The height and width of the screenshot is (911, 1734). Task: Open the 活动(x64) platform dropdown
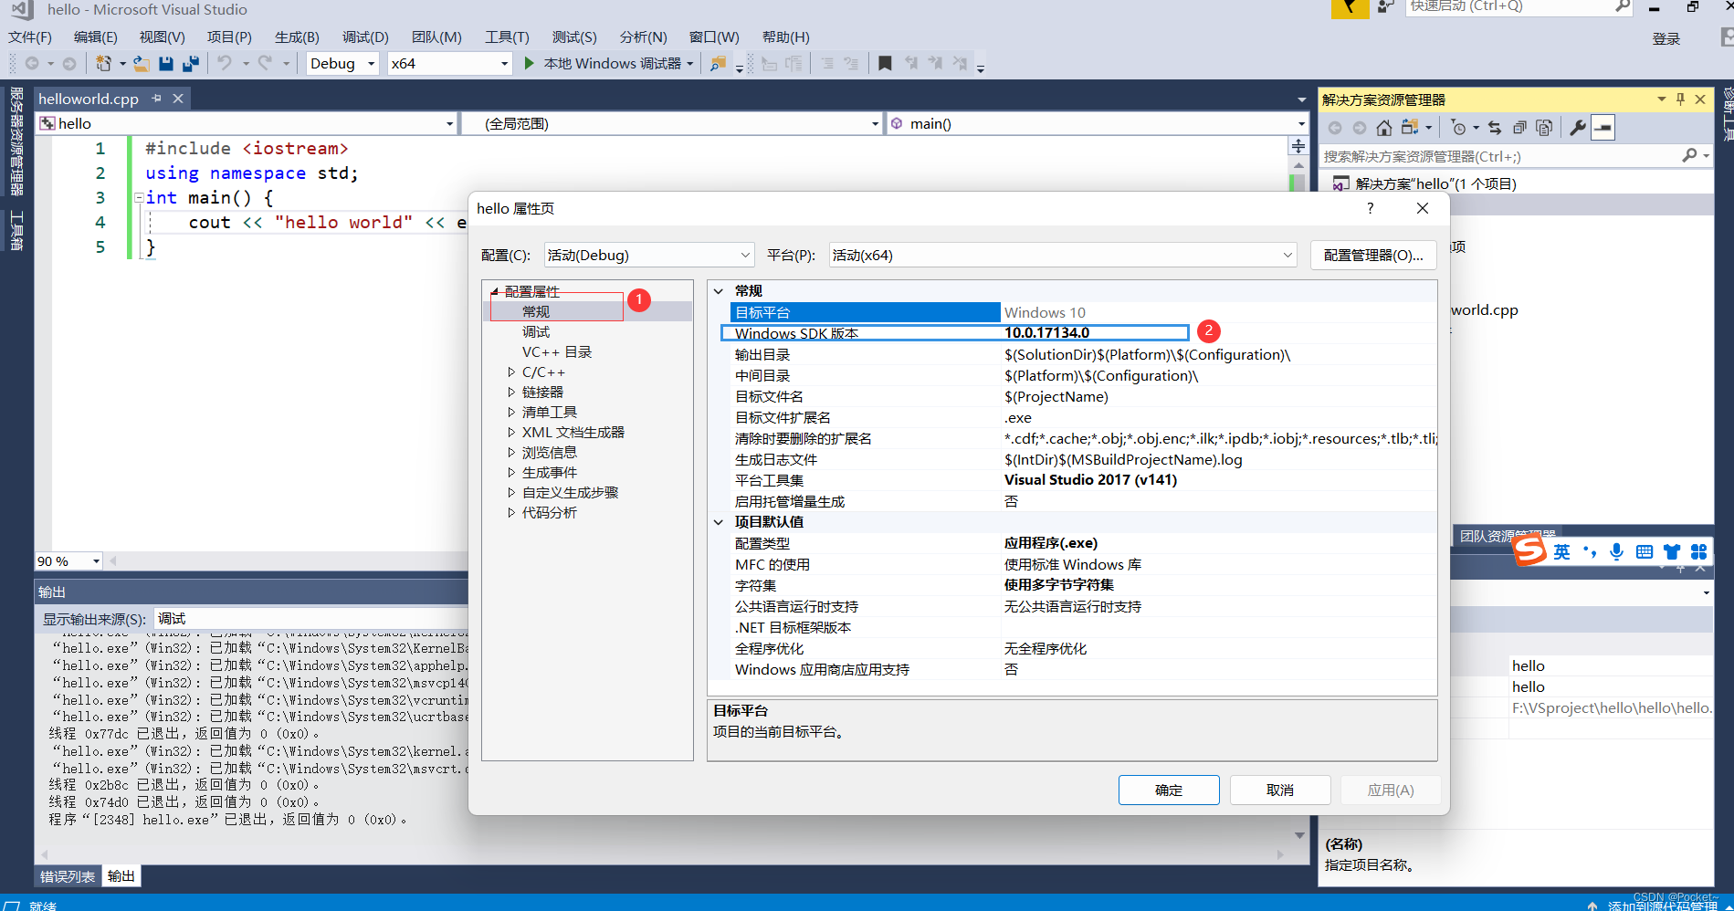(1063, 255)
